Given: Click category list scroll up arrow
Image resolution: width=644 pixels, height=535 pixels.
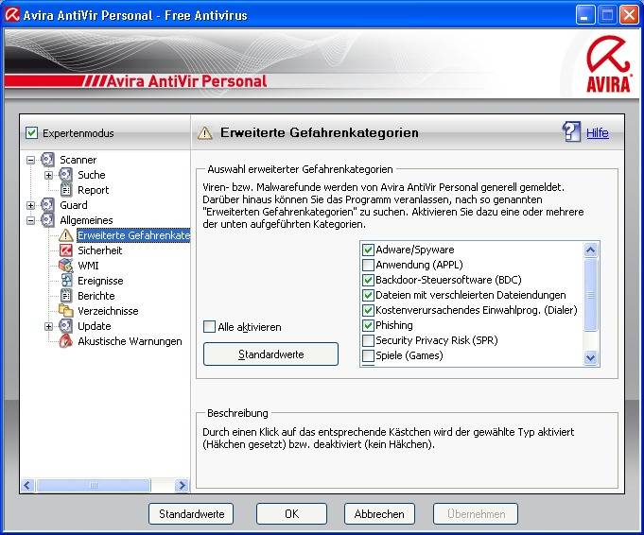Looking at the screenshot, I should coord(590,250).
